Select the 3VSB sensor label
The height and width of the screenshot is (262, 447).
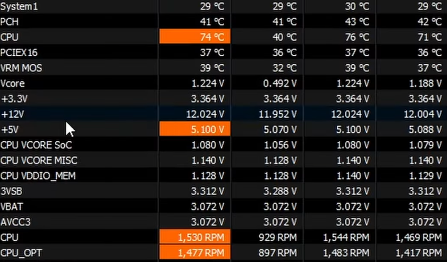pyautogui.click(x=11, y=191)
